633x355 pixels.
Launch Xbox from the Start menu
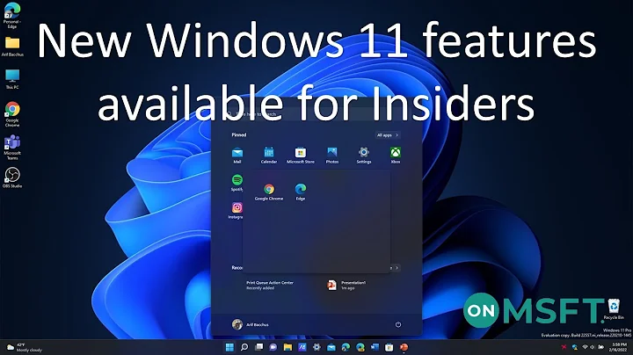[396, 156]
